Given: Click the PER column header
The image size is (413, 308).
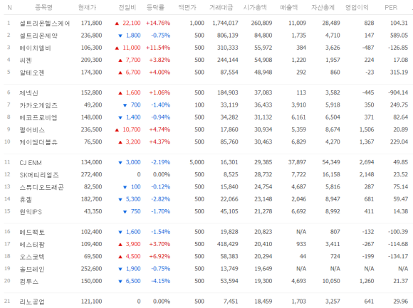Looking at the screenshot, I should point(391,7).
